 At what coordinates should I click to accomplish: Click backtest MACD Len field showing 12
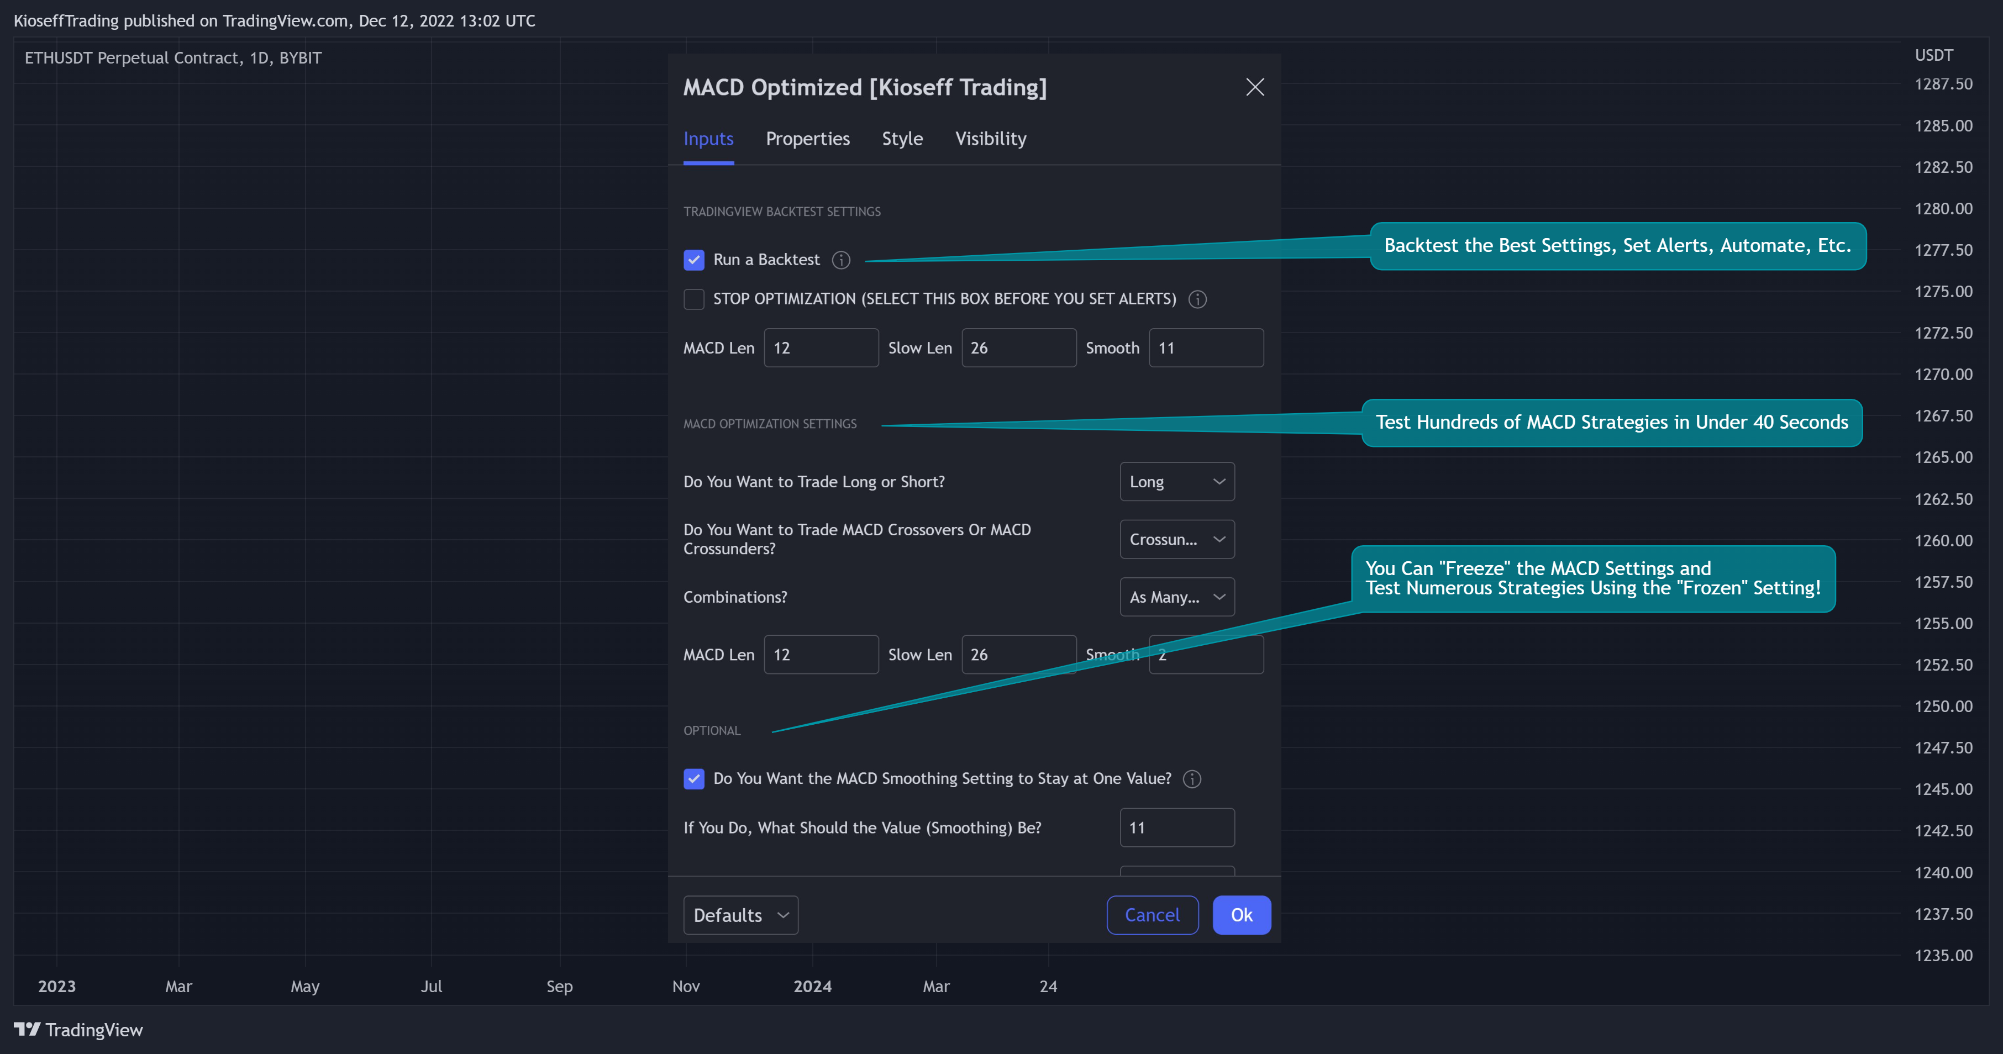tap(821, 348)
